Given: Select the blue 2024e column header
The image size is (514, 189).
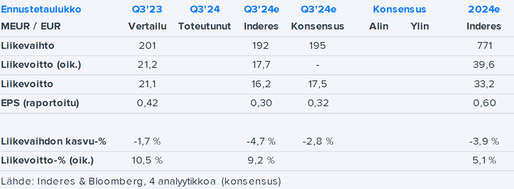Looking at the screenshot, I should (x=484, y=9).
